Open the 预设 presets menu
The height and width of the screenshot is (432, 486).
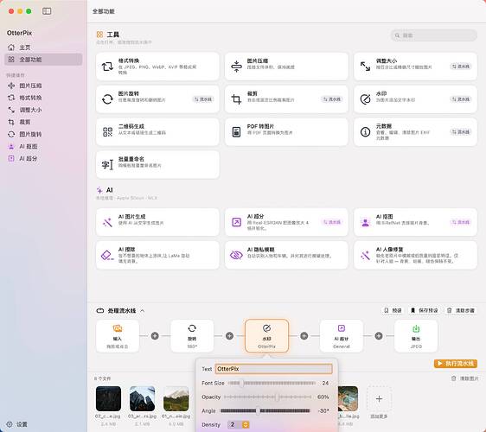coord(393,310)
